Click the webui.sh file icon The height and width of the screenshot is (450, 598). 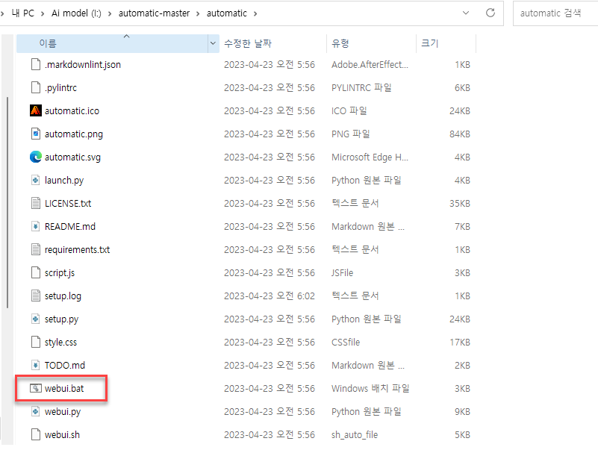[36, 434]
